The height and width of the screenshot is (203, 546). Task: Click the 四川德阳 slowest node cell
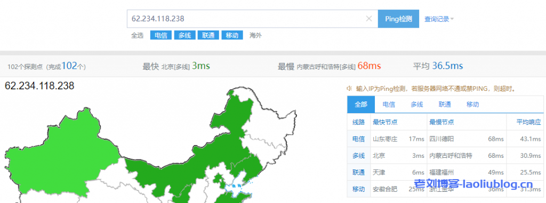(x=441, y=139)
